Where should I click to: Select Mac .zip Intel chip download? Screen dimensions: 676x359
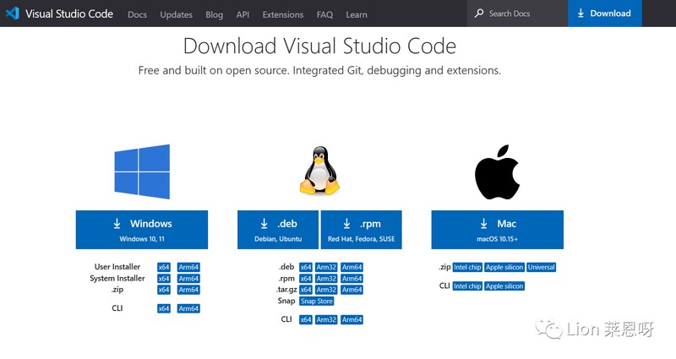point(467,267)
